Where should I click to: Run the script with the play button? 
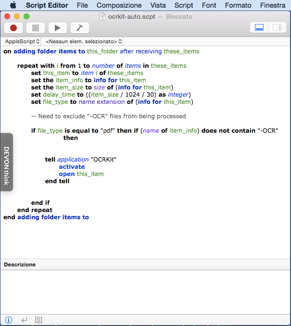tap(58, 28)
